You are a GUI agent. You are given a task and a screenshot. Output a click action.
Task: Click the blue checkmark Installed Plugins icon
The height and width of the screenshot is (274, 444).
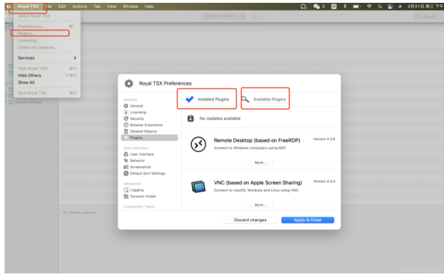click(x=189, y=99)
